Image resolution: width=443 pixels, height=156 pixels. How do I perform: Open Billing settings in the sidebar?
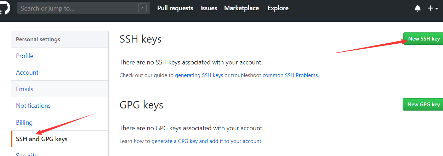pyautogui.click(x=24, y=123)
